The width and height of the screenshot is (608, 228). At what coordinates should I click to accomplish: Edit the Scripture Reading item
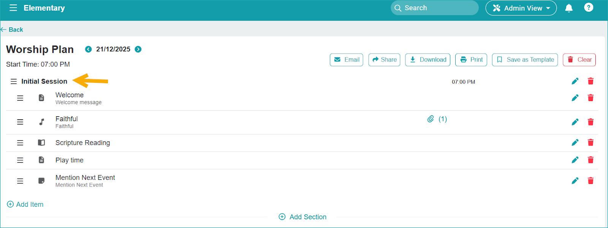tap(575, 142)
